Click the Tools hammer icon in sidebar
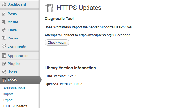The height and width of the screenshot is (108, 184). pos(4,80)
